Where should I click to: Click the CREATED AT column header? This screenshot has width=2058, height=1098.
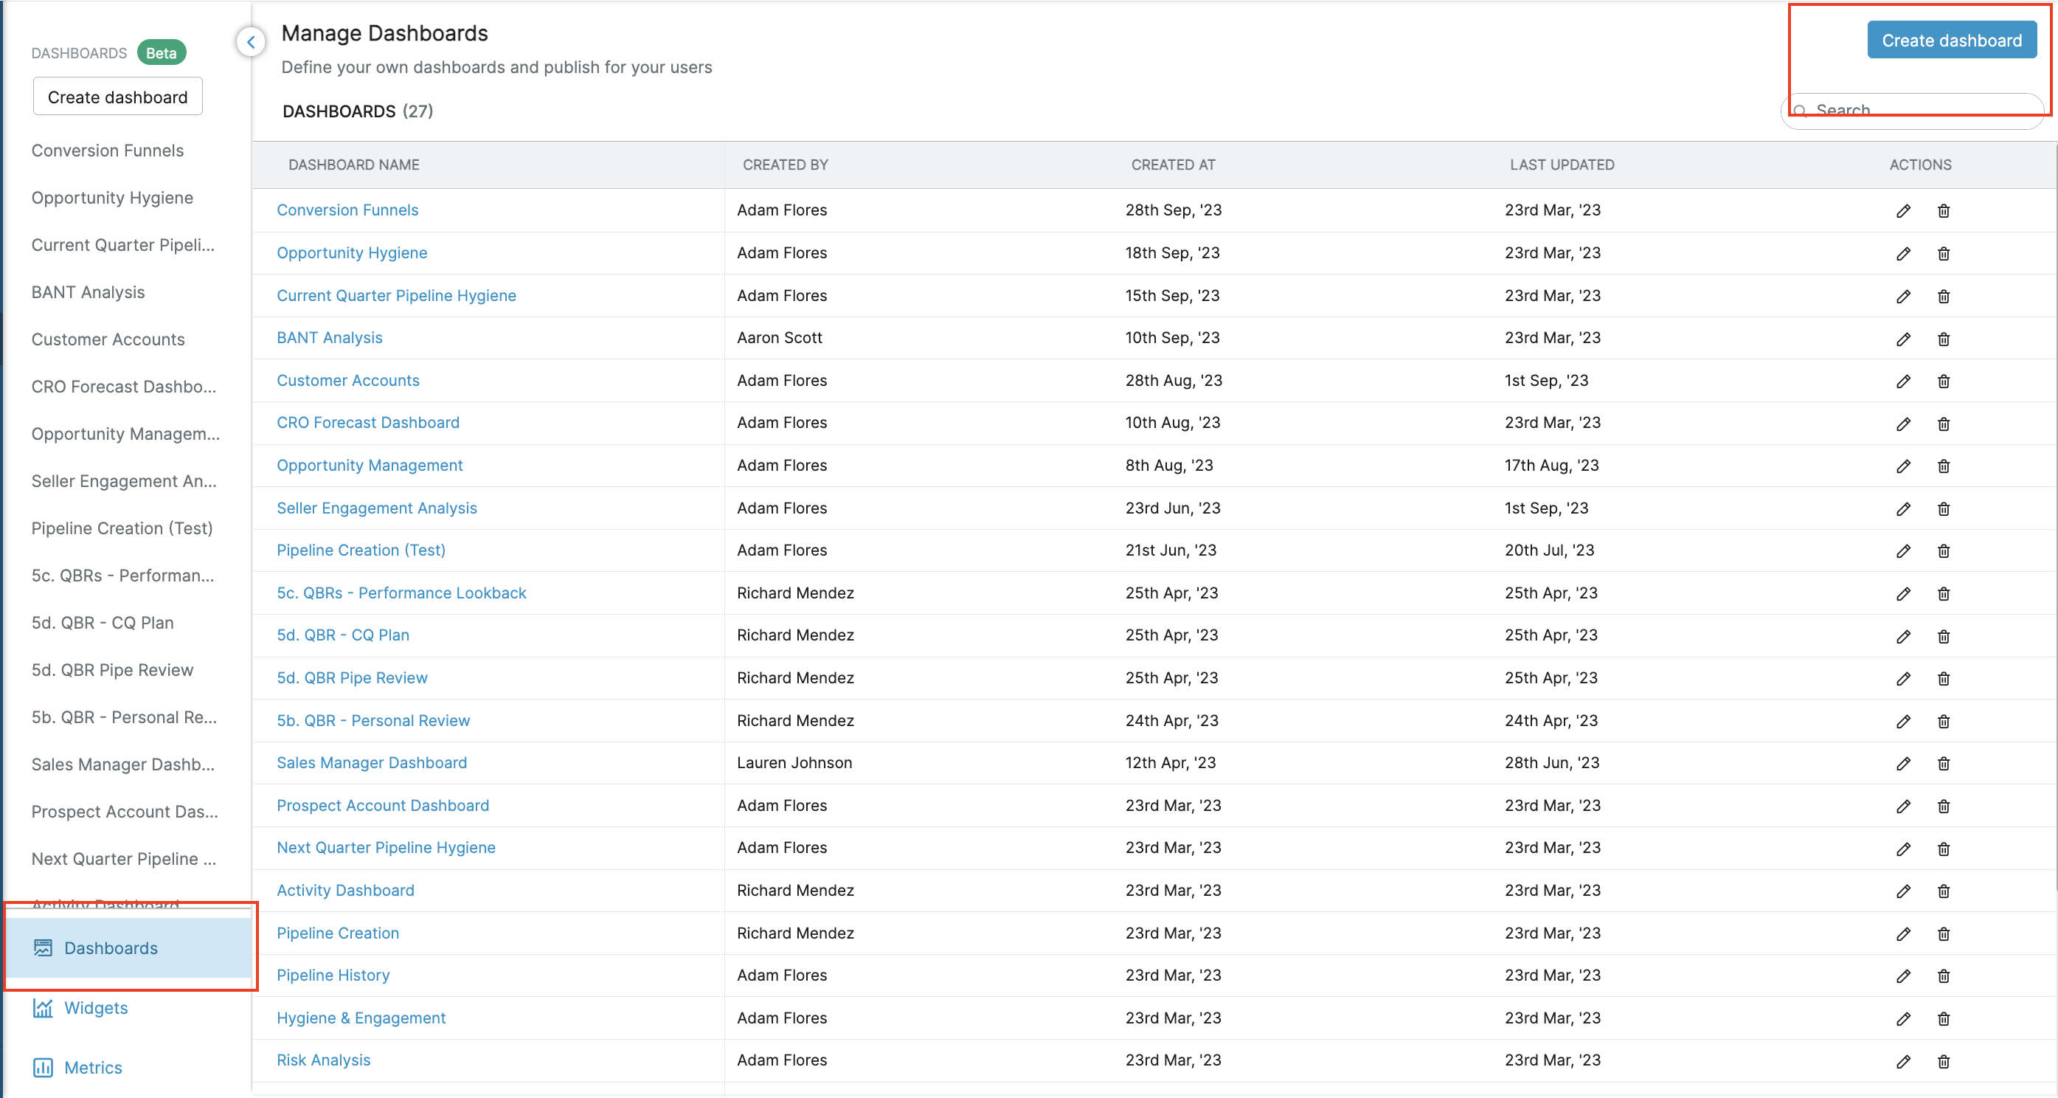(x=1173, y=165)
